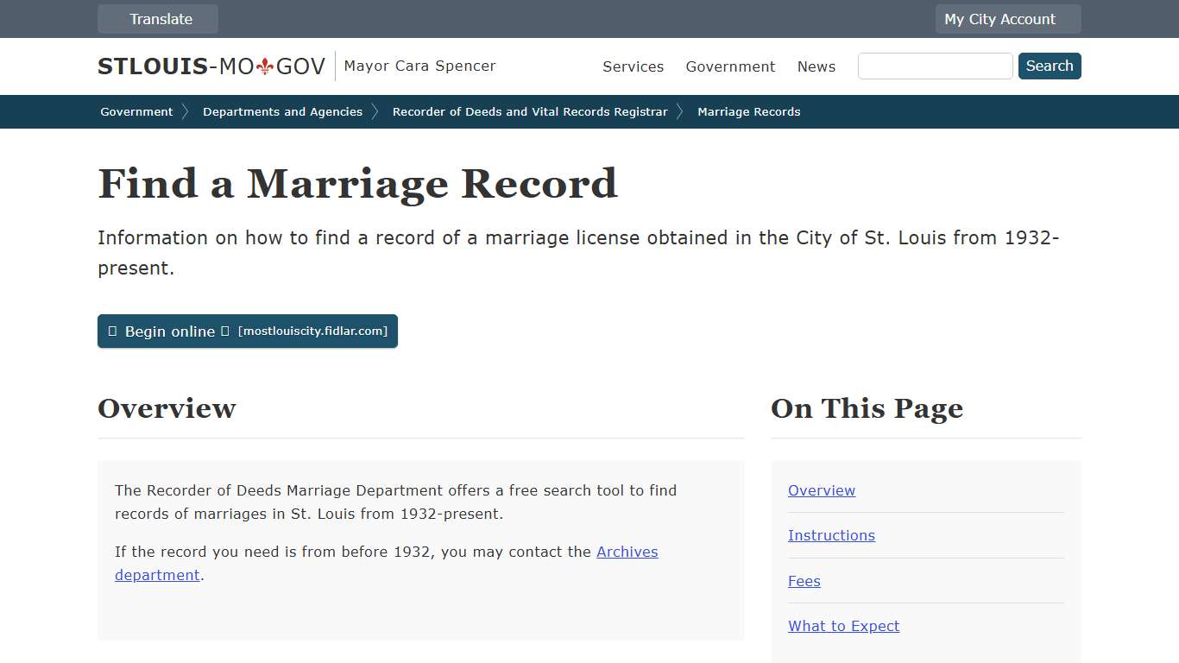
Task: Click the STLOUIS-MO.GOV site logo
Action: point(210,65)
